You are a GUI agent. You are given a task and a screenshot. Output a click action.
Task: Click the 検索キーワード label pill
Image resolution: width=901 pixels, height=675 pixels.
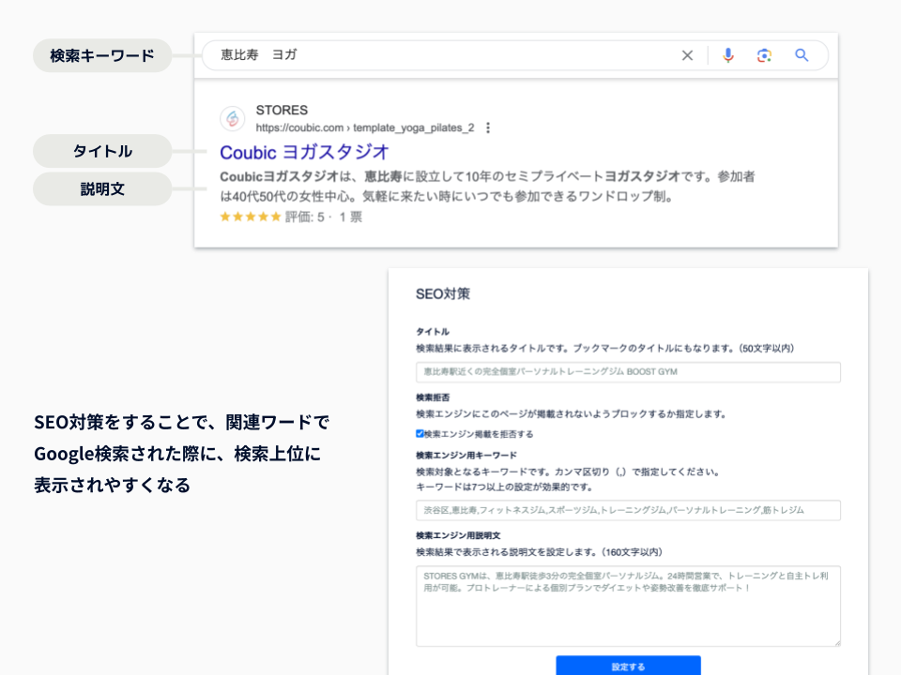pyautogui.click(x=102, y=55)
